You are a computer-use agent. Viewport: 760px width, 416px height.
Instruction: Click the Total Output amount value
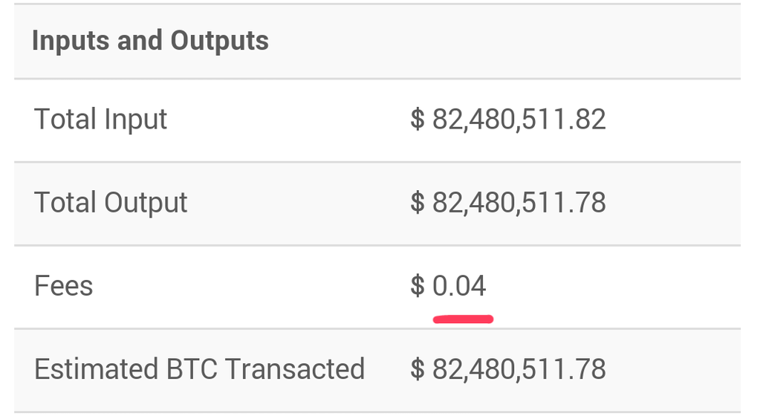508,203
